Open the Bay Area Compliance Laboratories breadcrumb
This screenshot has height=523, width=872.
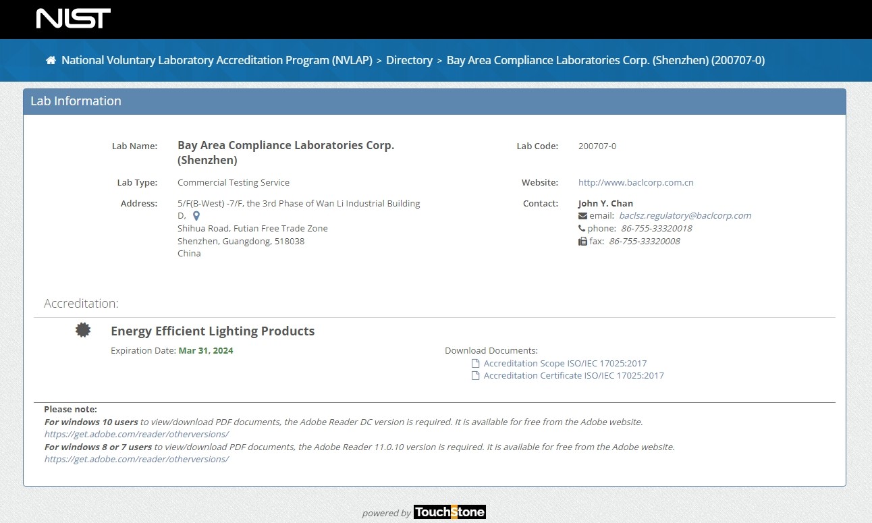[605, 60]
